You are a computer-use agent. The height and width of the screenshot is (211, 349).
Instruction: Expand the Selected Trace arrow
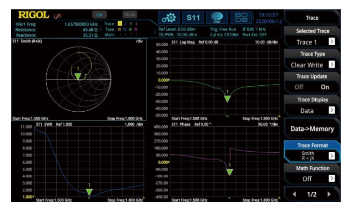point(332,42)
